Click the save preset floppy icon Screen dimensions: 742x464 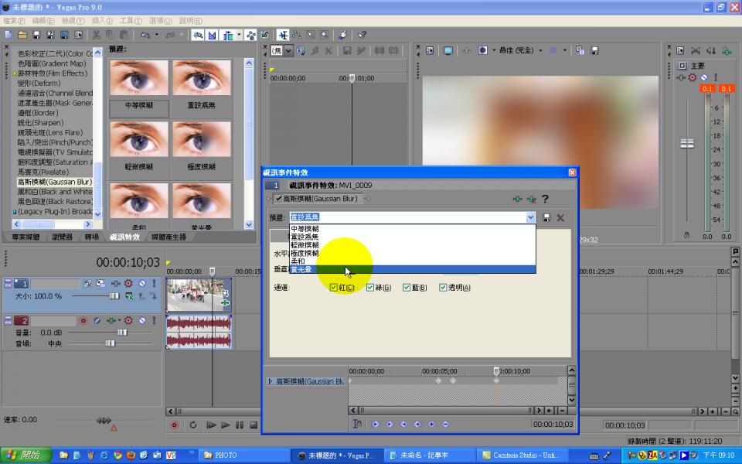pyautogui.click(x=547, y=218)
